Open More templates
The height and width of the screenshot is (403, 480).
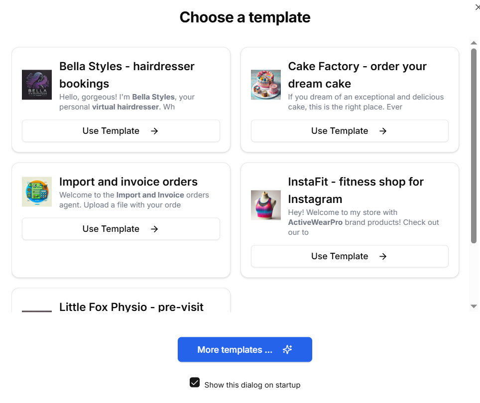[x=244, y=350]
